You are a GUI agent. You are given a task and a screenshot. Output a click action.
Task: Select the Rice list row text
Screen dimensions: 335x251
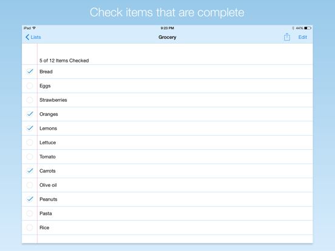44,227
